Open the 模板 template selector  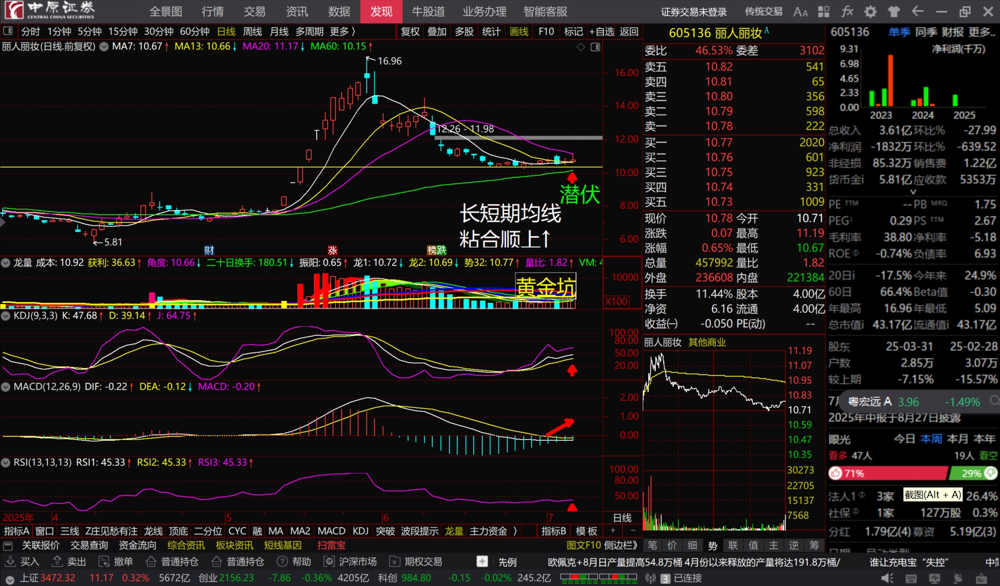[586, 531]
